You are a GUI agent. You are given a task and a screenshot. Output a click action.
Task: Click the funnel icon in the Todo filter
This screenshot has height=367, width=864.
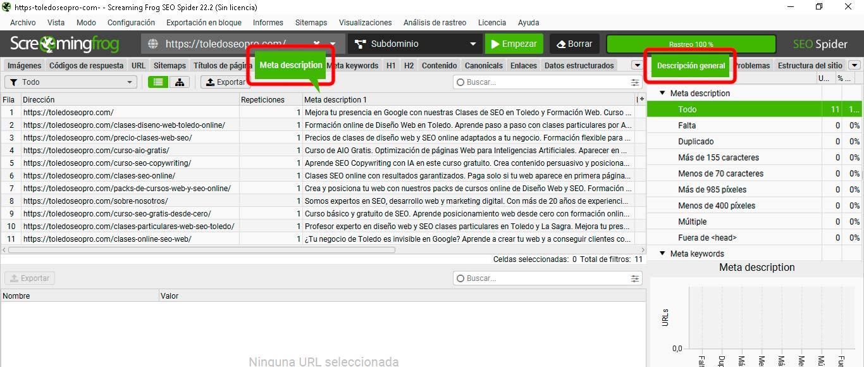pyautogui.click(x=14, y=82)
